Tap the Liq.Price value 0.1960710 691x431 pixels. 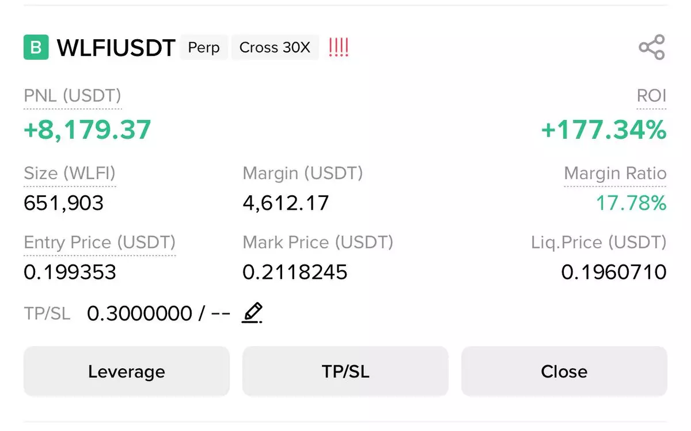614,272
